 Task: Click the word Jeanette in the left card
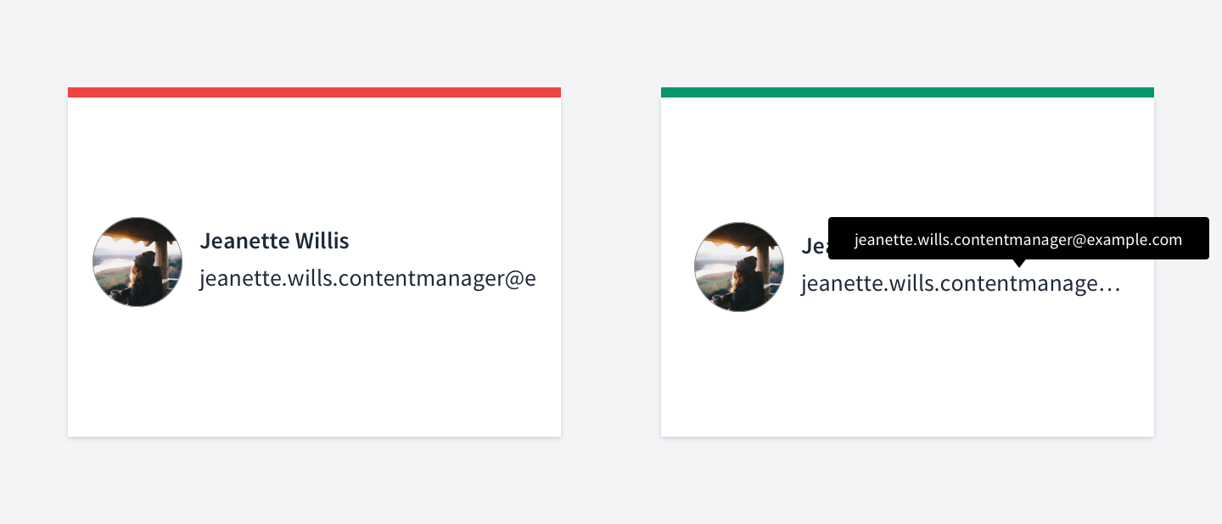(x=244, y=241)
